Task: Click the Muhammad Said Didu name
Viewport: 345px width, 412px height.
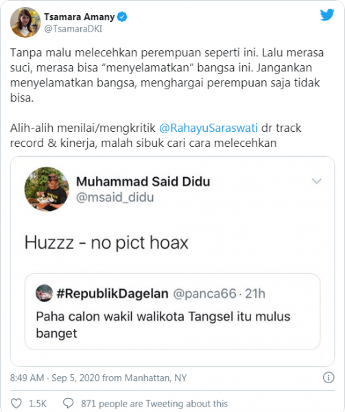Action: 143,181
